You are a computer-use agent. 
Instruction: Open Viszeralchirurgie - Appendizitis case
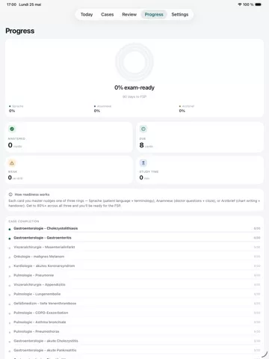pyautogui.click(x=134, y=285)
